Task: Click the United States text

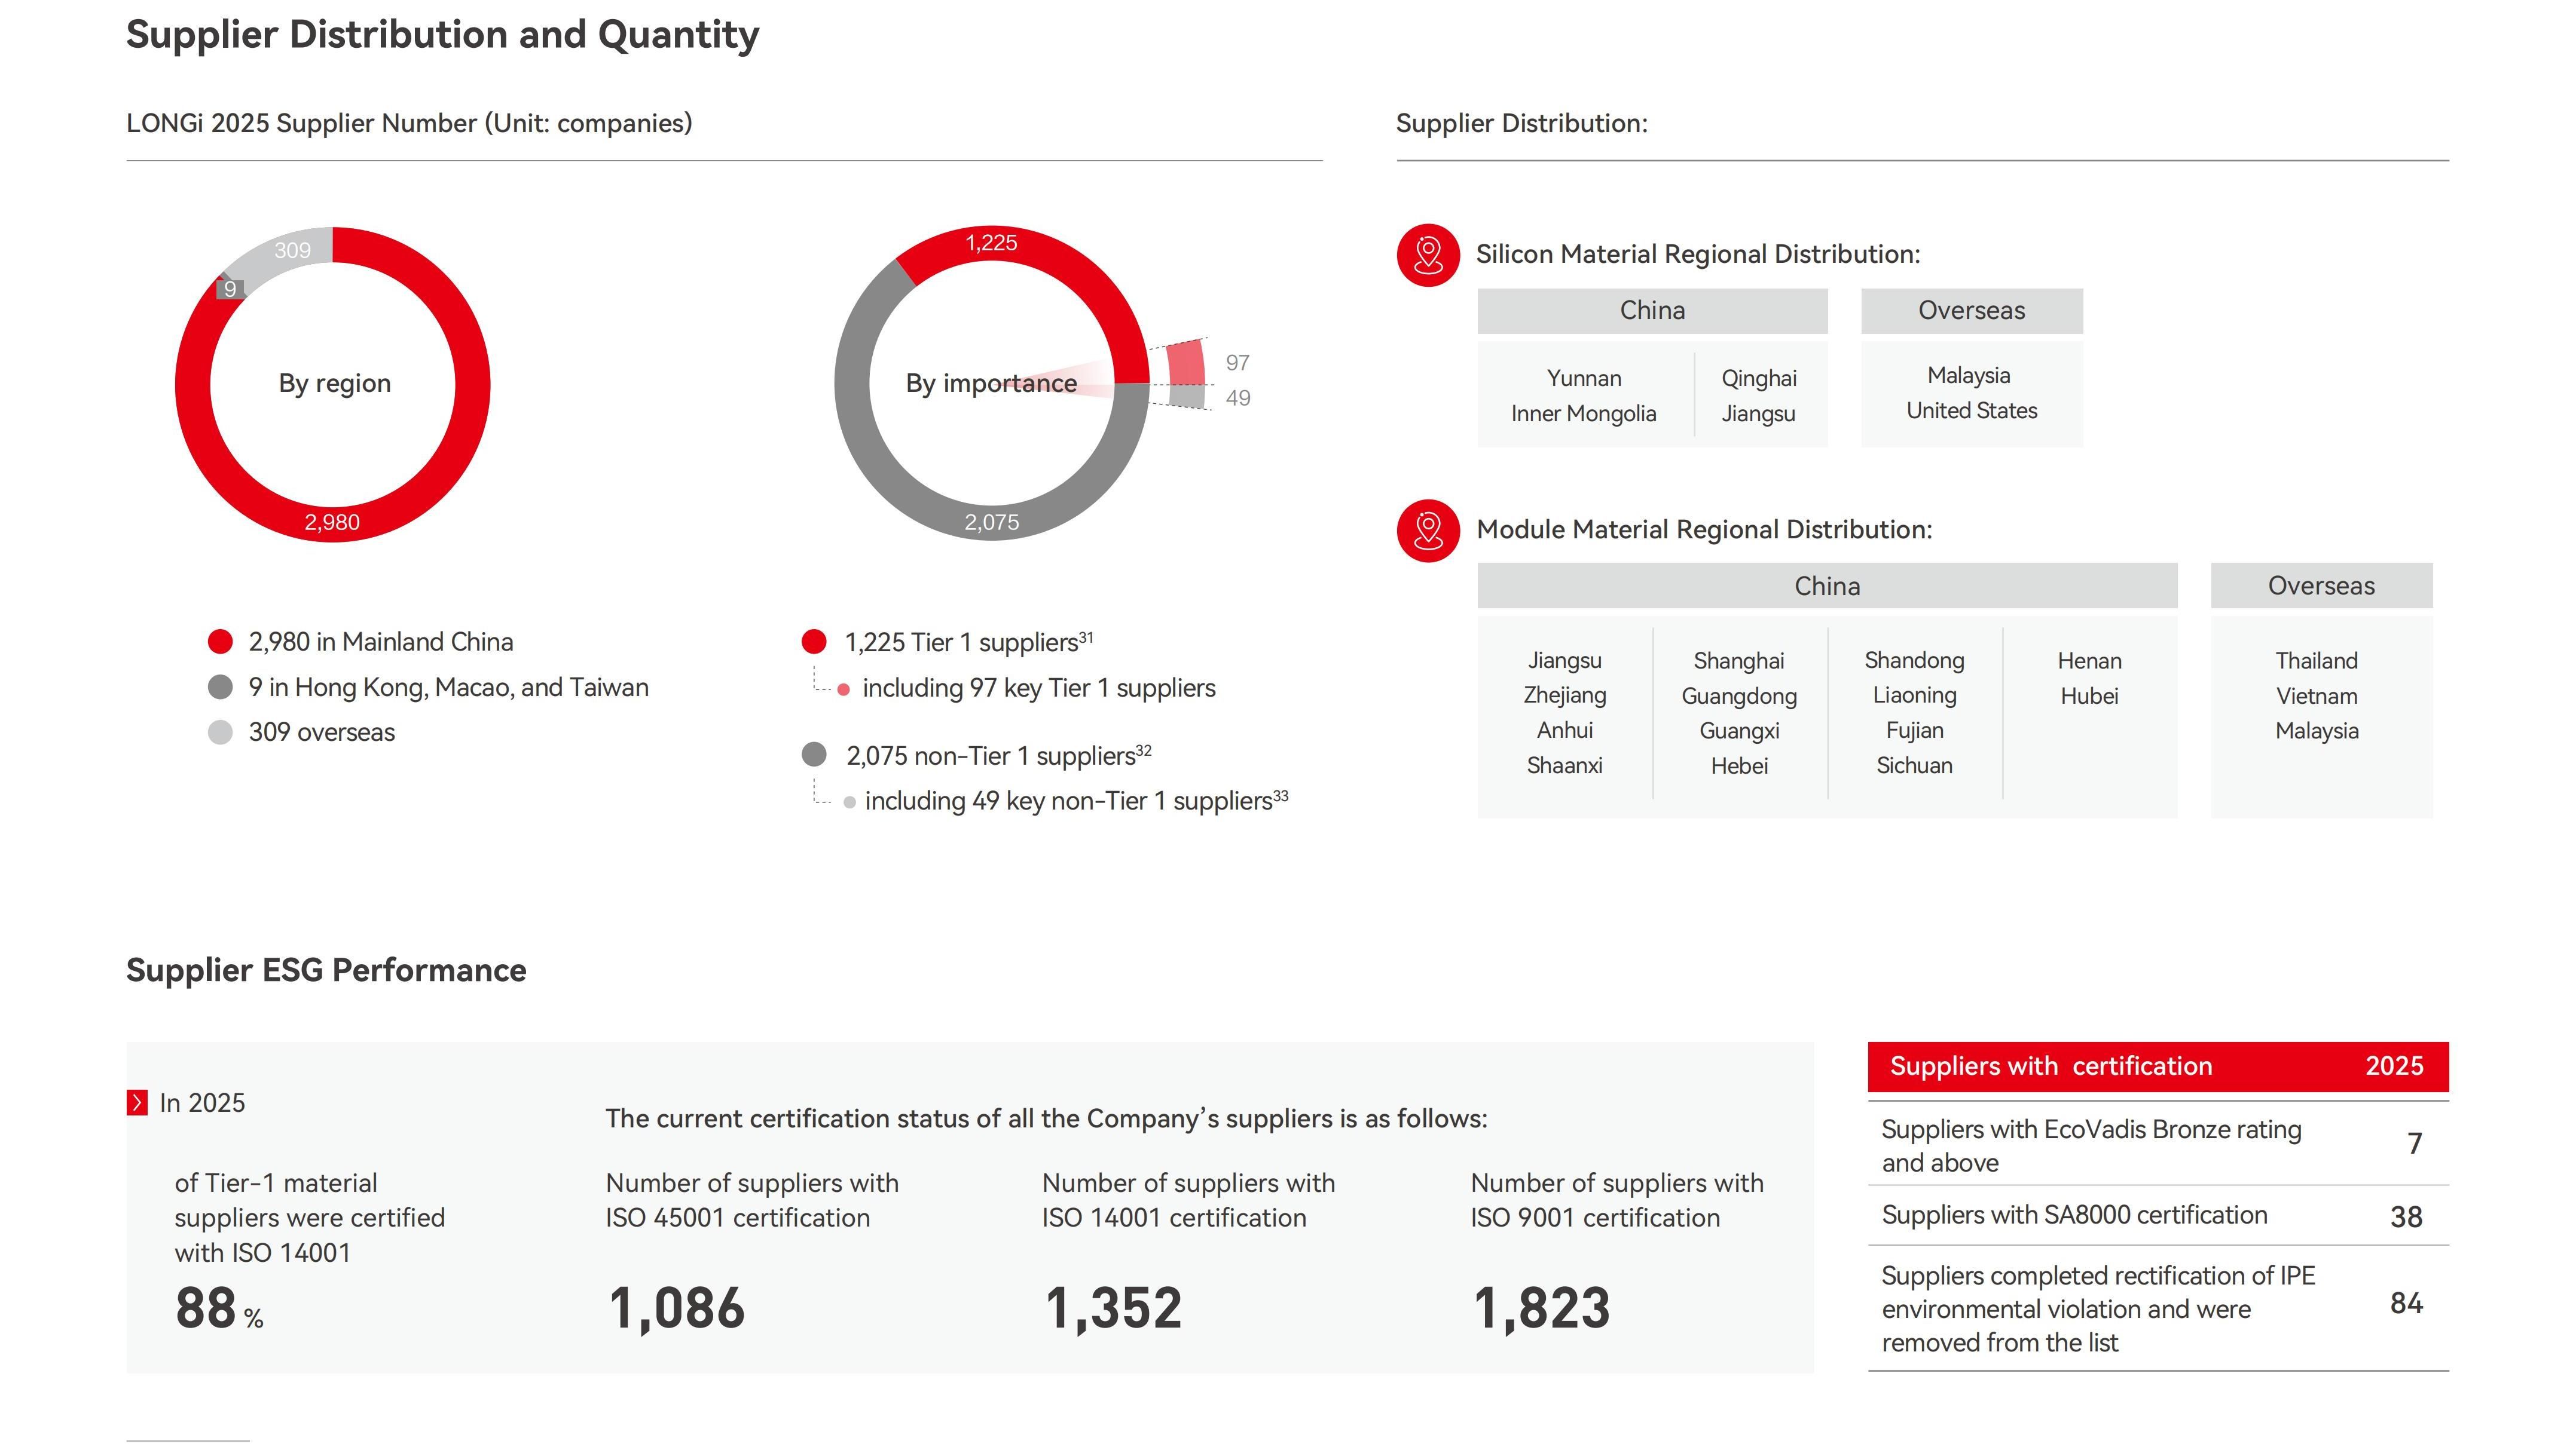Action: (1971, 410)
